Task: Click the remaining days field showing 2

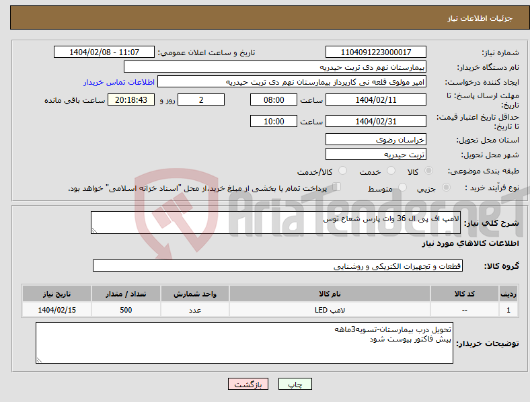Action: pyautogui.click(x=201, y=99)
